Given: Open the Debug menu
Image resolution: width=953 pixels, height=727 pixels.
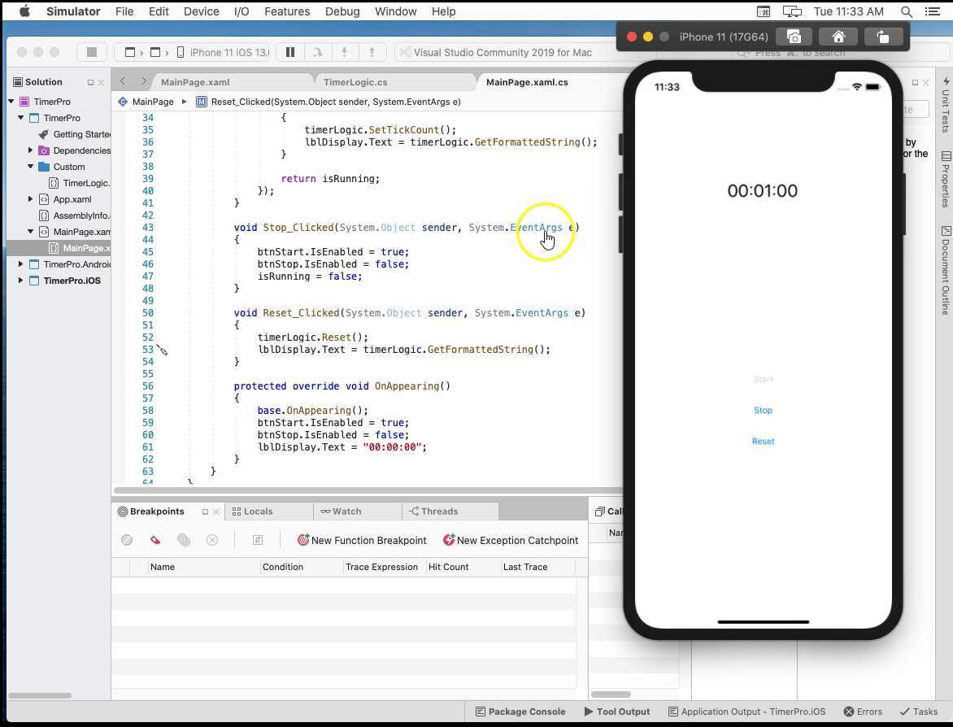Looking at the screenshot, I should [x=342, y=11].
